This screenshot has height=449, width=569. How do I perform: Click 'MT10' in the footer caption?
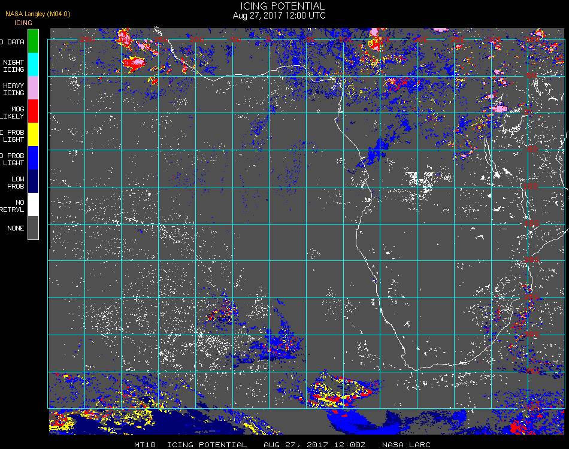click(145, 445)
